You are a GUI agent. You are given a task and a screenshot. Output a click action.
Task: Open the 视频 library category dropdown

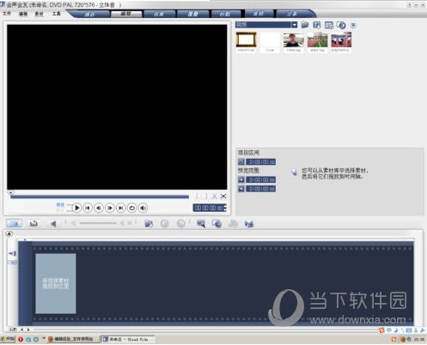266,25
